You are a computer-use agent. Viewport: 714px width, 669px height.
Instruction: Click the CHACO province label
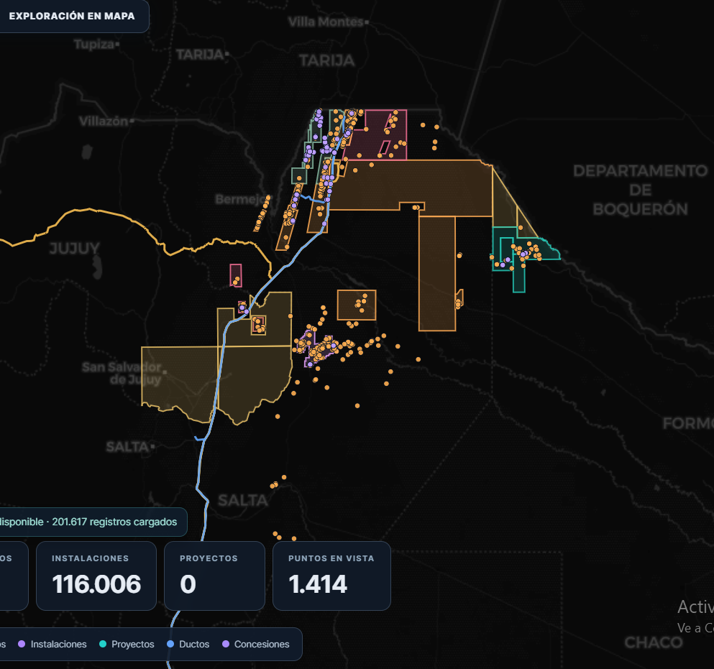click(x=654, y=642)
